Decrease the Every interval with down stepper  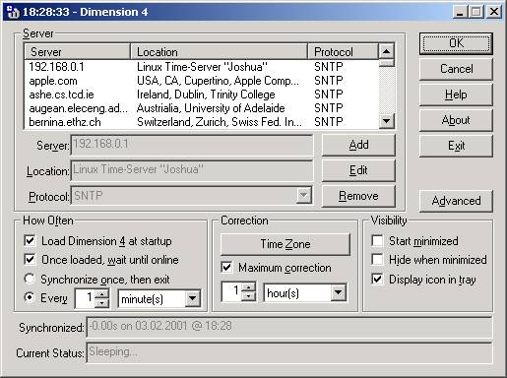click(x=102, y=303)
